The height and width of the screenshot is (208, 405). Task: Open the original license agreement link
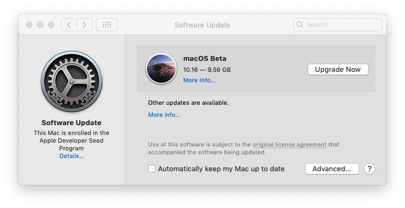click(x=289, y=144)
